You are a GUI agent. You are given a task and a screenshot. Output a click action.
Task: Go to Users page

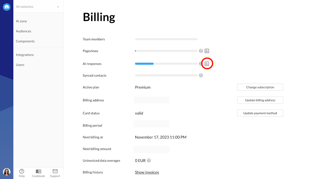[20, 65]
